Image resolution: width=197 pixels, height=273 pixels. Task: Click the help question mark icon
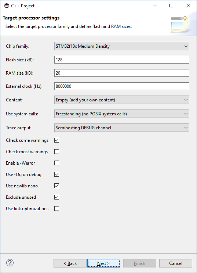click(x=10, y=263)
